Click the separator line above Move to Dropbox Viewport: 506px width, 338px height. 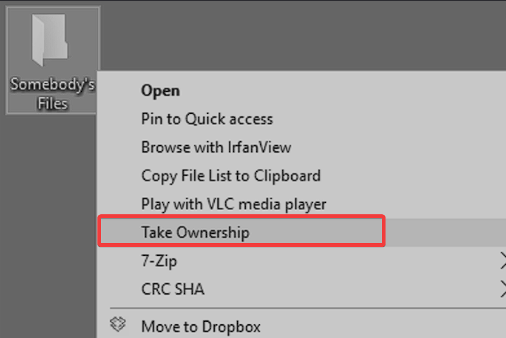[304, 308]
